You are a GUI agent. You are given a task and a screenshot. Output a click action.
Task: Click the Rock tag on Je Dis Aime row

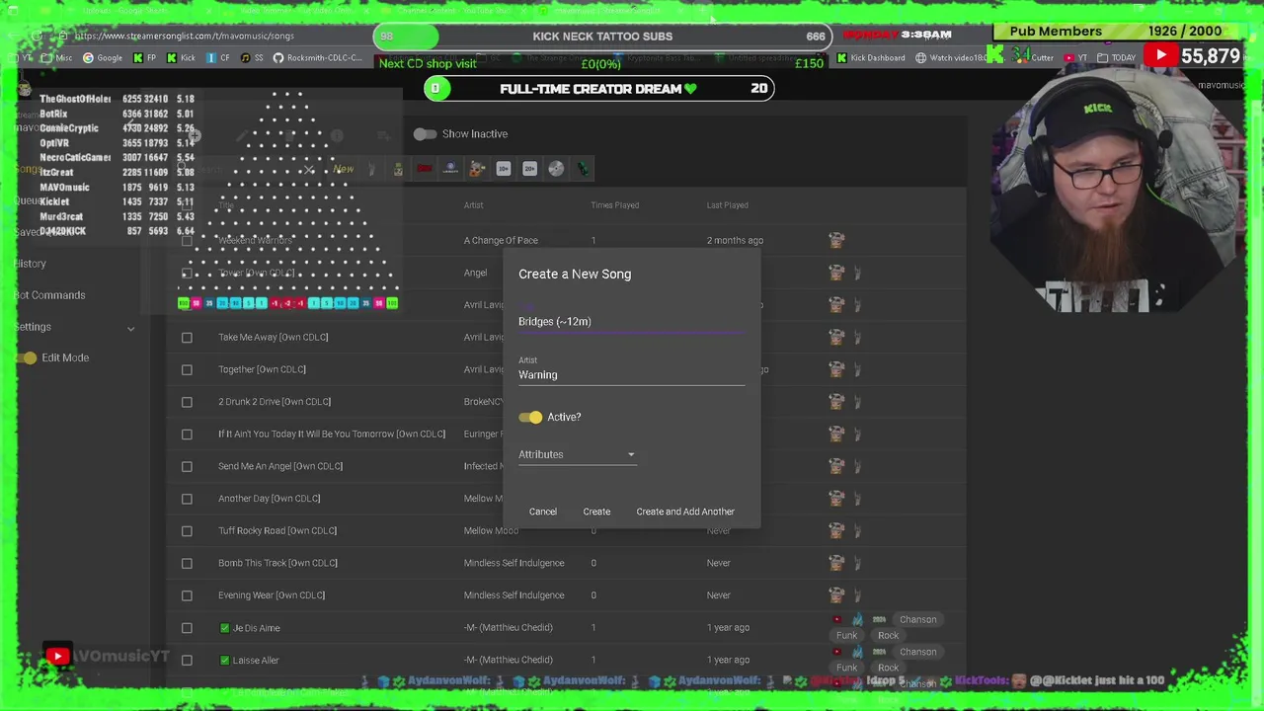tap(888, 636)
